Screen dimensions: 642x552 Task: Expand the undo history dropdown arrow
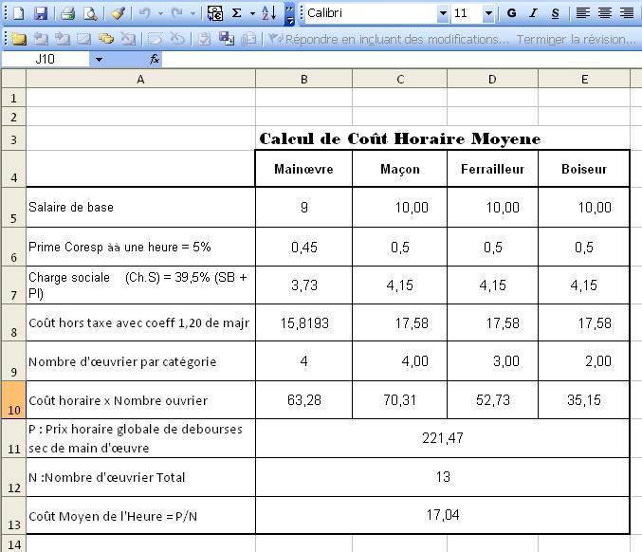[x=160, y=13]
